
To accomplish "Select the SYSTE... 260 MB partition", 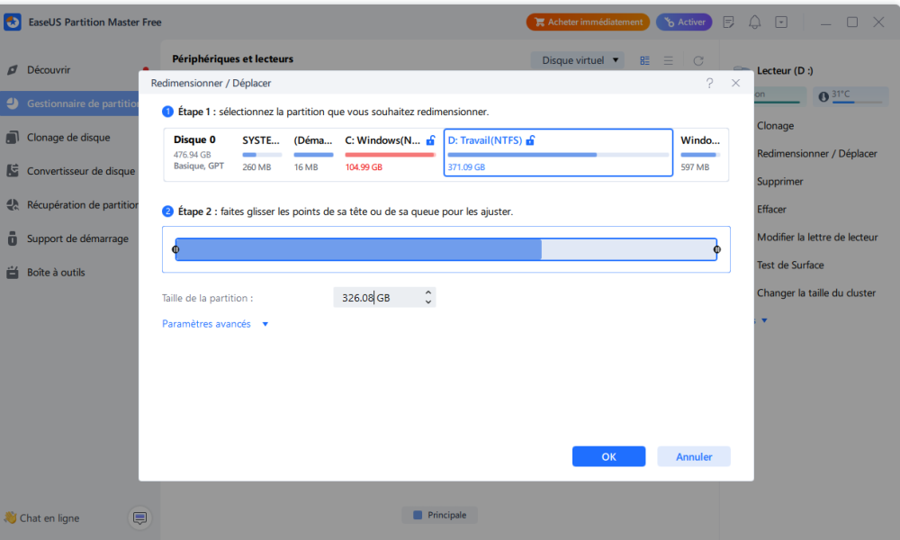I will (262, 155).
